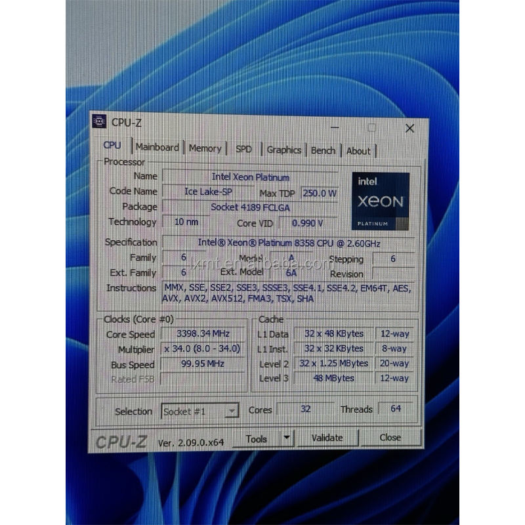Click the Family value 6
Image resolution: width=525 pixels, height=525 pixels.
coord(184,257)
